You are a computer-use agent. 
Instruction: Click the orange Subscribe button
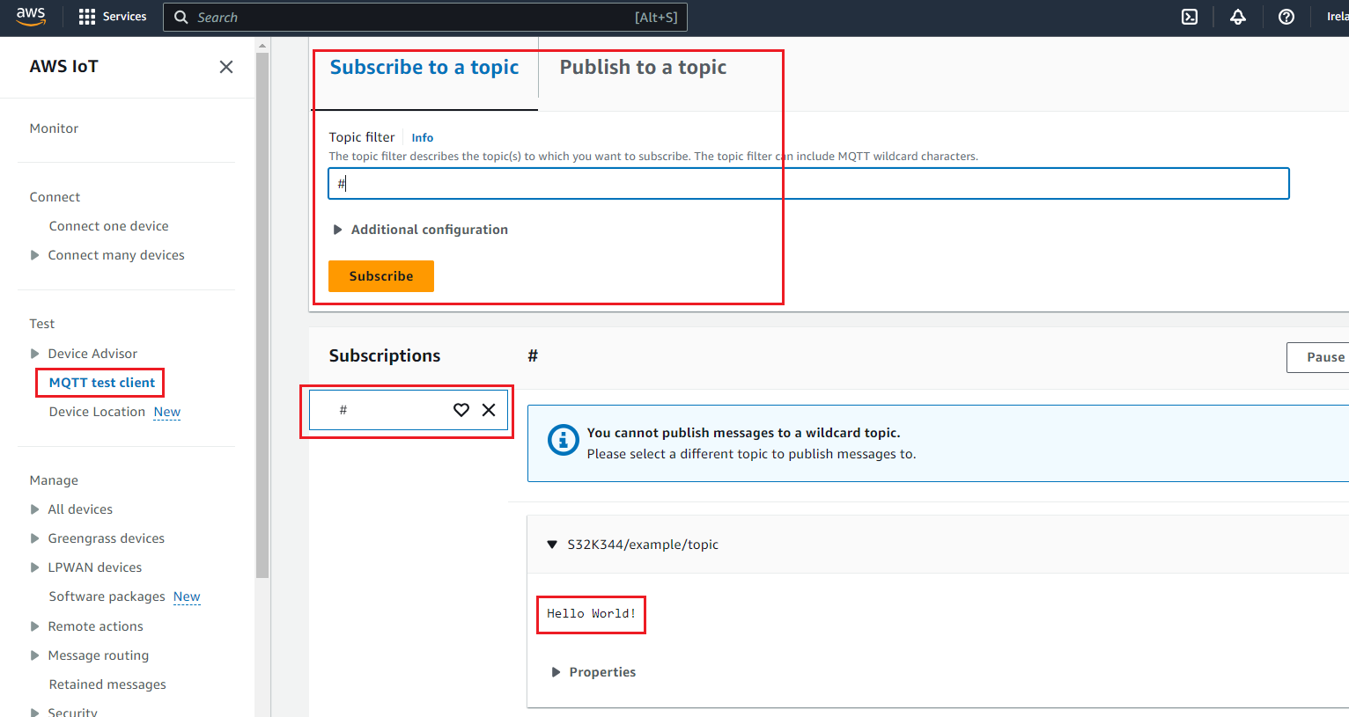tap(380, 276)
